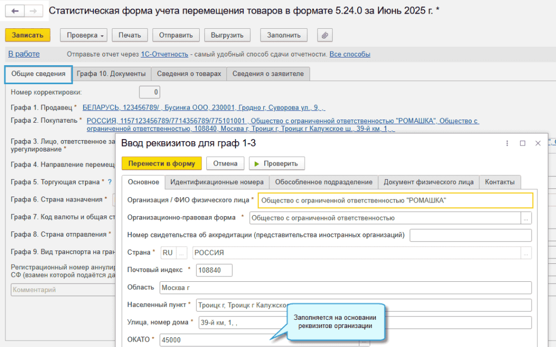Switch to the Сведения о товарах tab
Image resolution: width=556 pixels, height=347 pixels.
[x=188, y=74]
